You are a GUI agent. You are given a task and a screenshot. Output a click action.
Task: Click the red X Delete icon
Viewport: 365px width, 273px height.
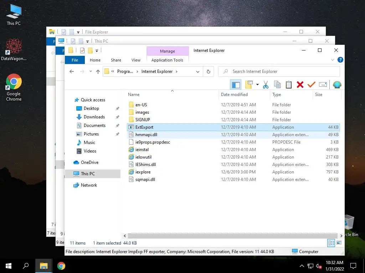pos(300,85)
